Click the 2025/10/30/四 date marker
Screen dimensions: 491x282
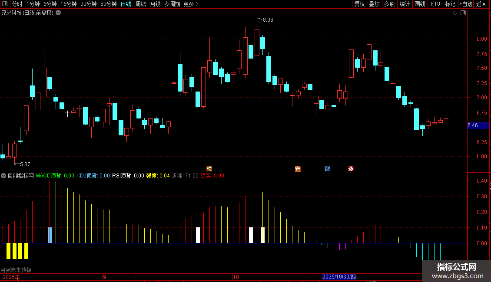coord(339,277)
